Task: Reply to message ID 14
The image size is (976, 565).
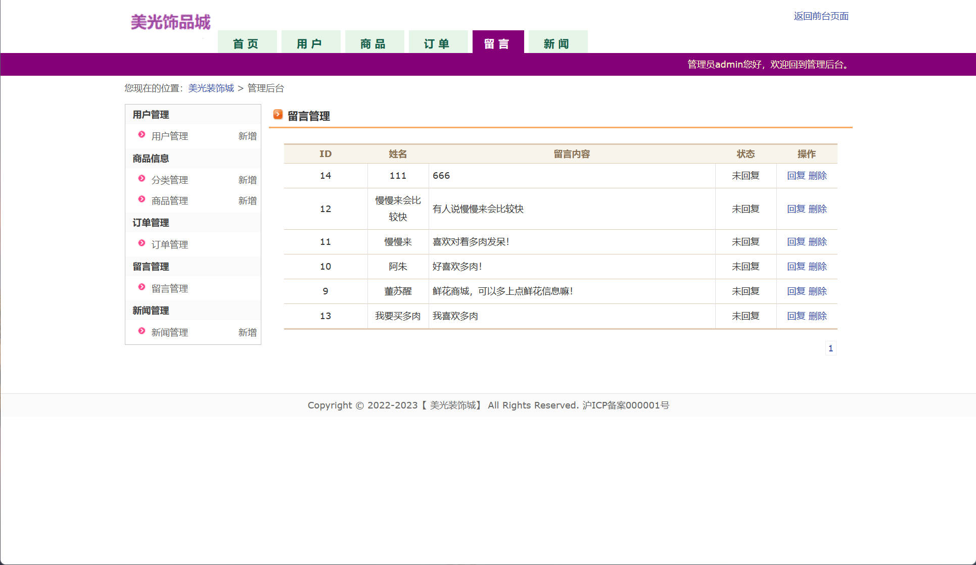Action: [796, 176]
